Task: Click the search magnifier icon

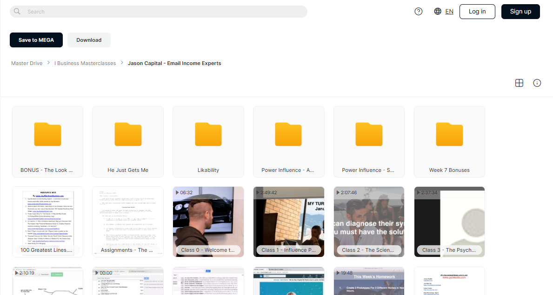Action: coord(17,11)
